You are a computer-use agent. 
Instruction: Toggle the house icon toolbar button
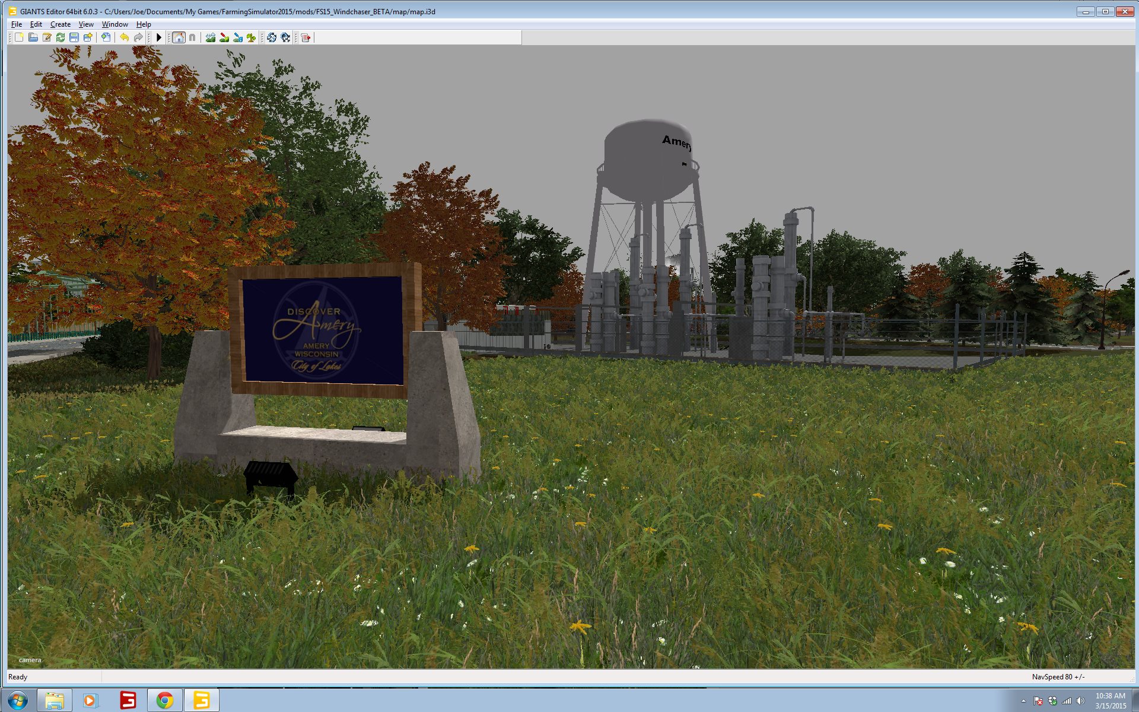[179, 37]
